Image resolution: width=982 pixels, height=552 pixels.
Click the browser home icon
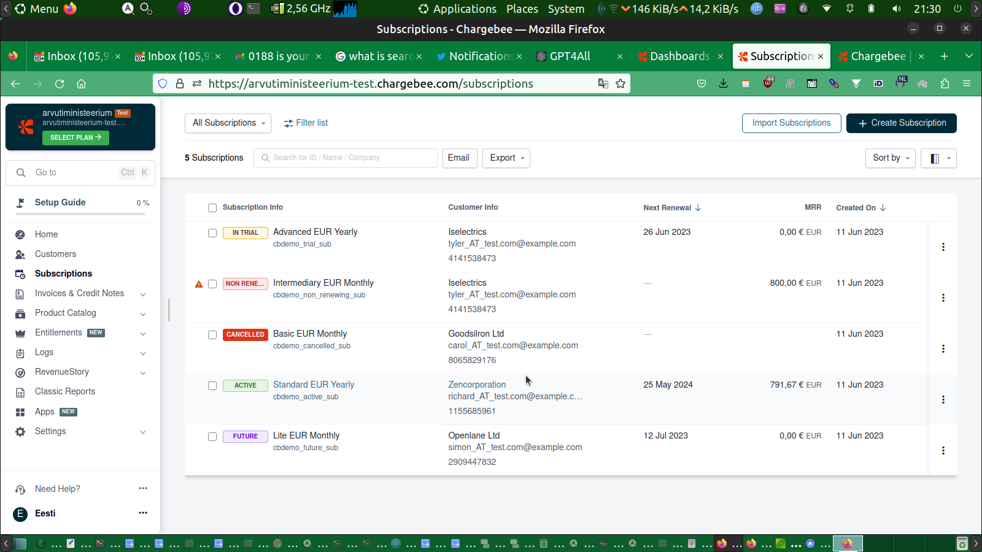81,83
